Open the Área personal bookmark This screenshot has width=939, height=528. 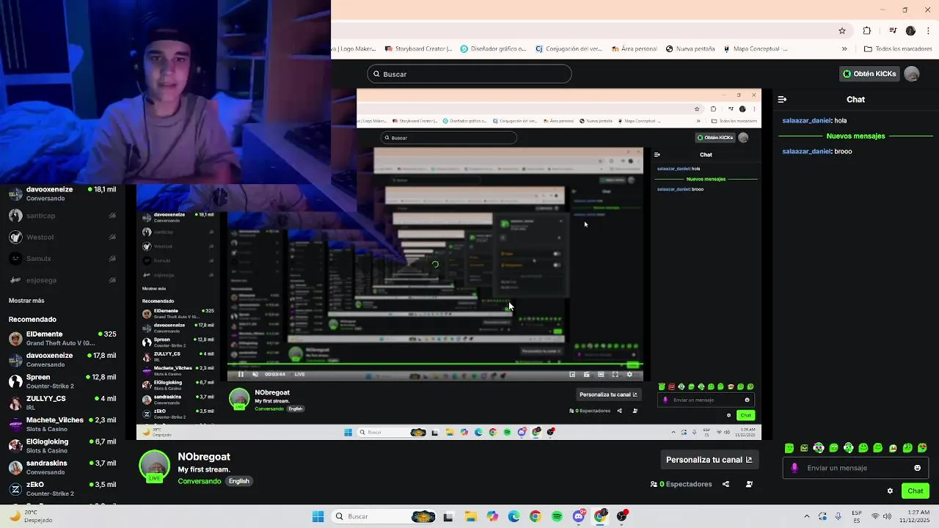pos(634,49)
